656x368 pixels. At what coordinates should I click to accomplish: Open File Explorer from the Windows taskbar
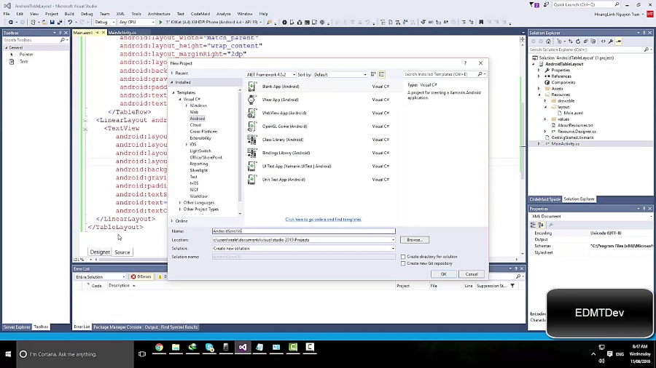(176, 347)
